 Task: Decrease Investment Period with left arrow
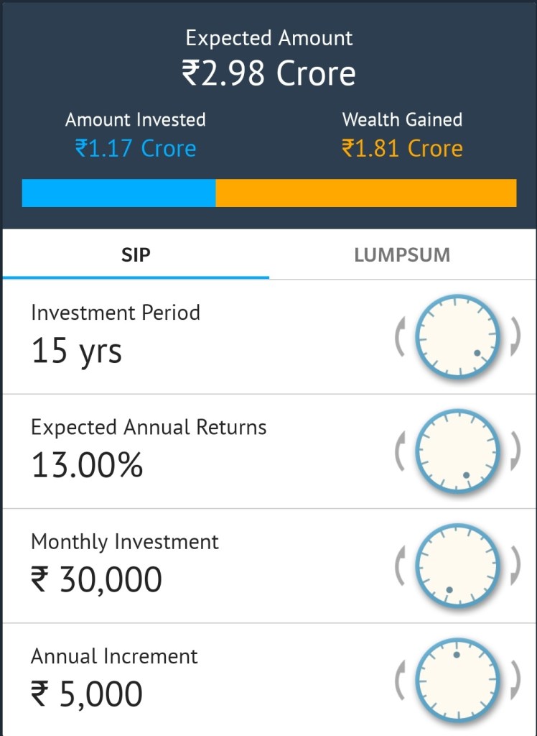coord(400,336)
